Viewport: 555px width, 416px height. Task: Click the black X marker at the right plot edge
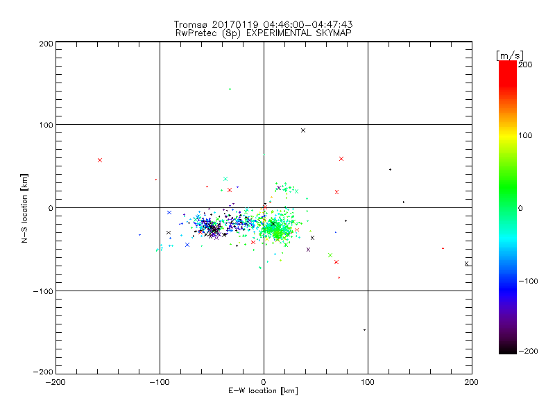466,263
